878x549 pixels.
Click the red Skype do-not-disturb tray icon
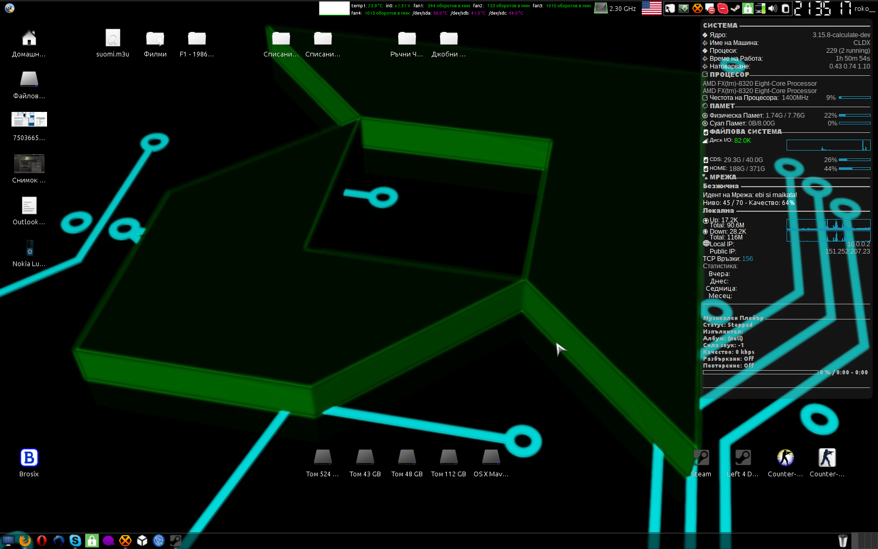click(x=723, y=8)
